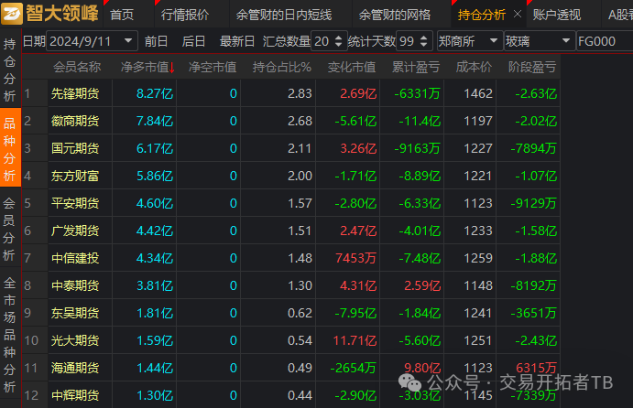Viewport: 633px width, 408px height.
Task: Decrease the 统计天数 stepper value
Action: [423, 44]
